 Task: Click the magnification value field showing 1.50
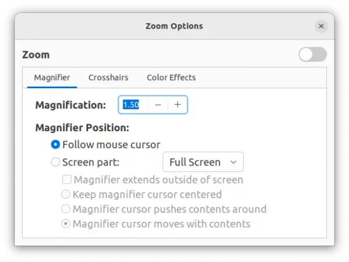(x=134, y=105)
